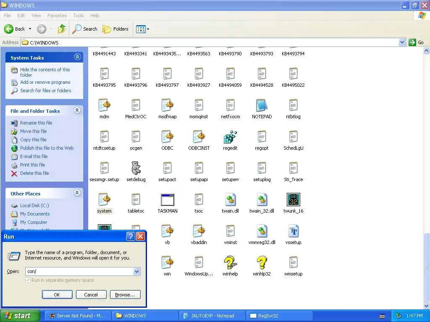Click Browse... in the Run dialog
This screenshot has height=322, width=430.
point(125,295)
